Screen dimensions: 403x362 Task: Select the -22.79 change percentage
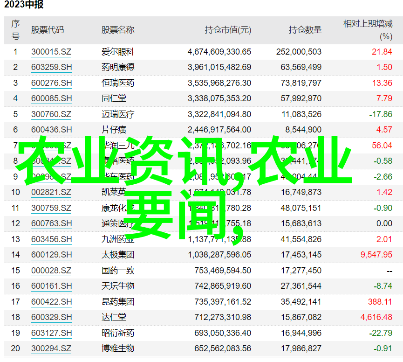tap(381, 333)
